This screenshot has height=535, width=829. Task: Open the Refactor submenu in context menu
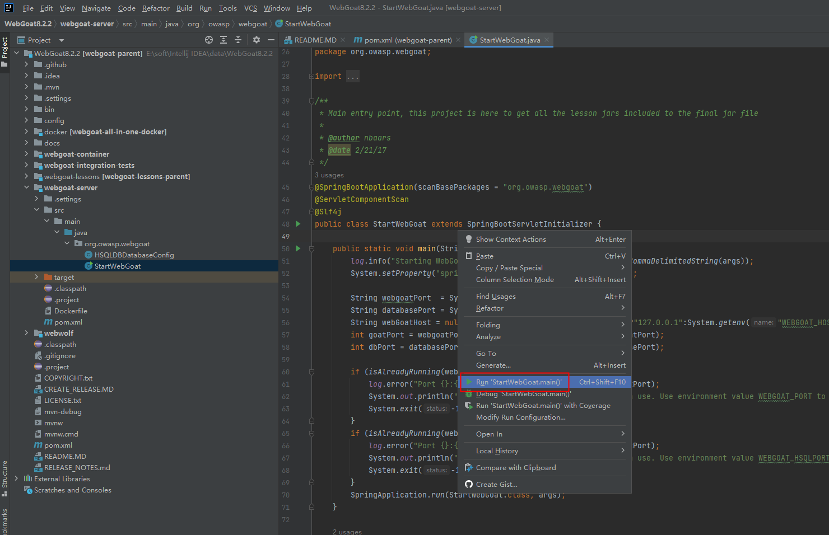point(544,308)
